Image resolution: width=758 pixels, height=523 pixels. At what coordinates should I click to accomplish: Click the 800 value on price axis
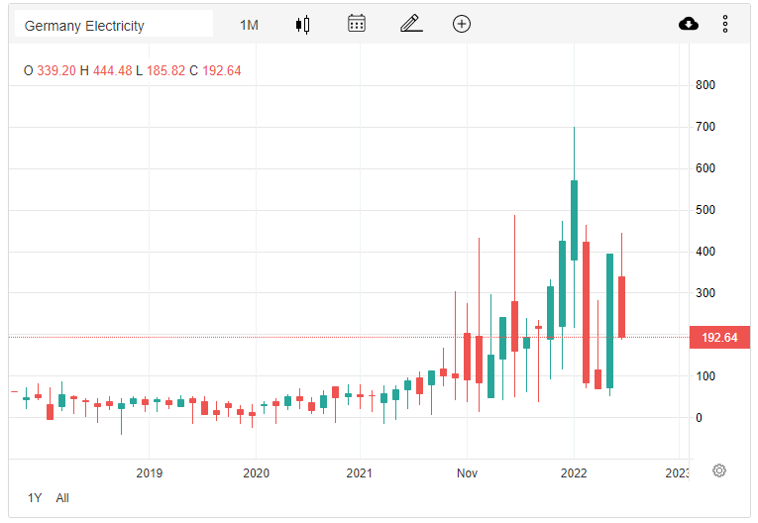point(705,85)
